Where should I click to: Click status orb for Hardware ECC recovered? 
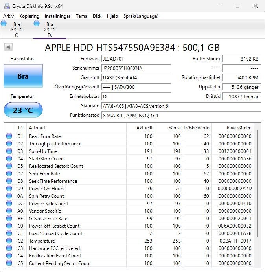(x=9, y=248)
